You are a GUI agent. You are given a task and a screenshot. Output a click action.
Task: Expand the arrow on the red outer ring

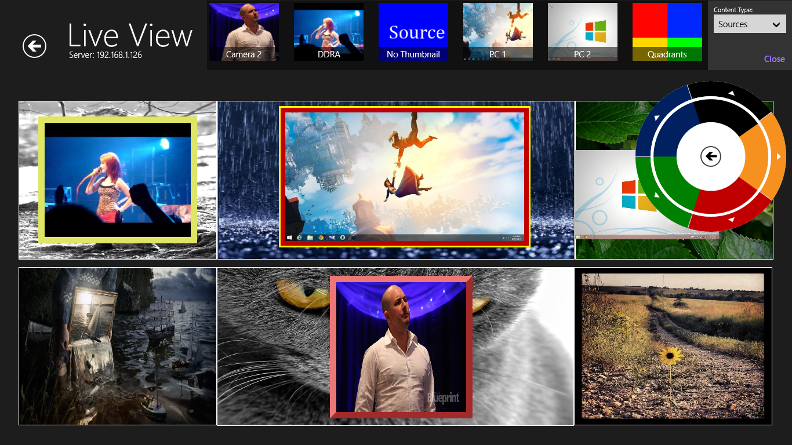(731, 220)
